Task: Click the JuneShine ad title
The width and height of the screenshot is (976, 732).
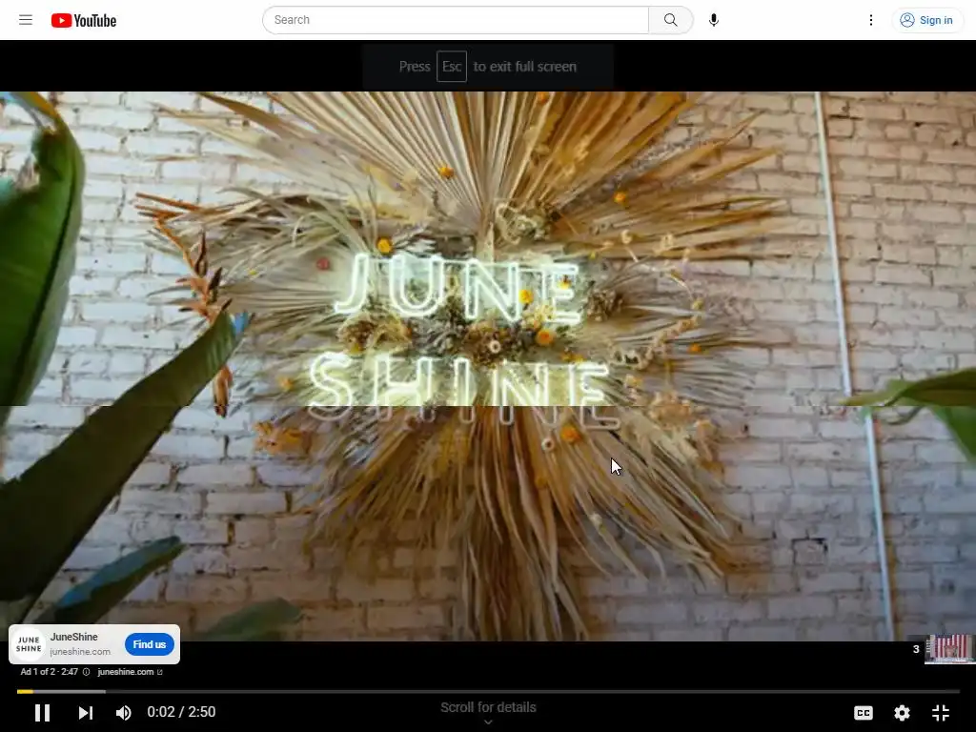Action: click(x=73, y=637)
